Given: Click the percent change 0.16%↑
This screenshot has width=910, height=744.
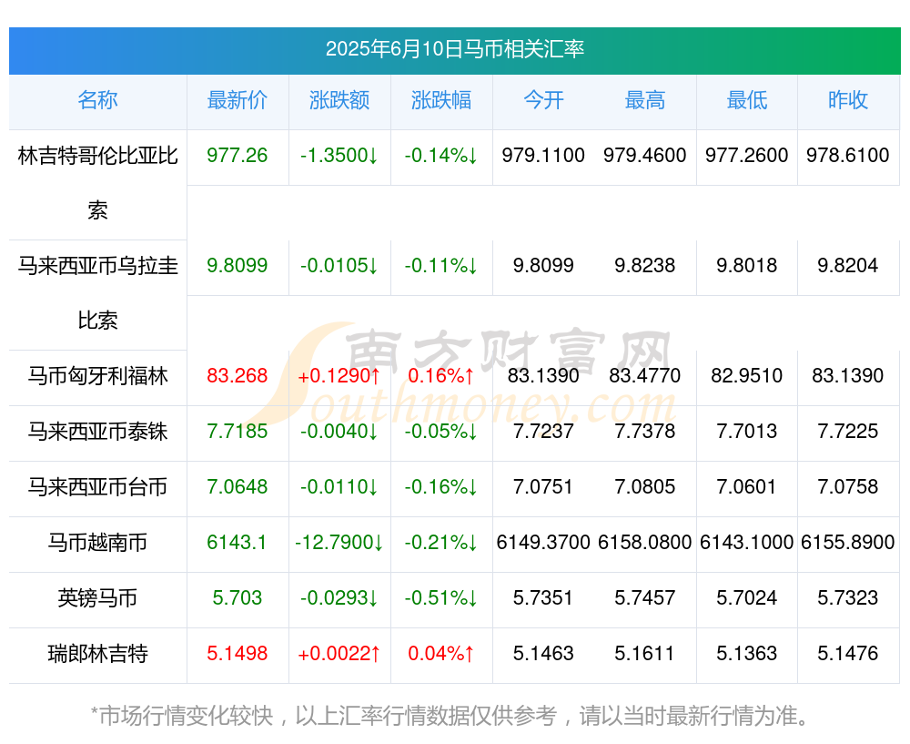Looking at the screenshot, I should 441,376.
